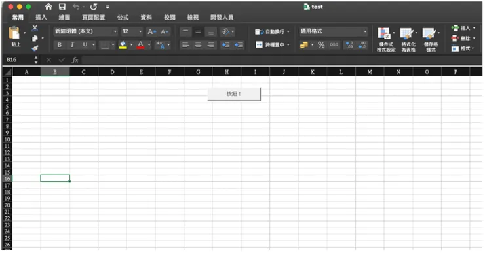
Task: Expand the paste options arrow
Action: (24, 33)
